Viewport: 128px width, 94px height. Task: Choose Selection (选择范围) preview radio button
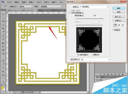tap(78, 55)
